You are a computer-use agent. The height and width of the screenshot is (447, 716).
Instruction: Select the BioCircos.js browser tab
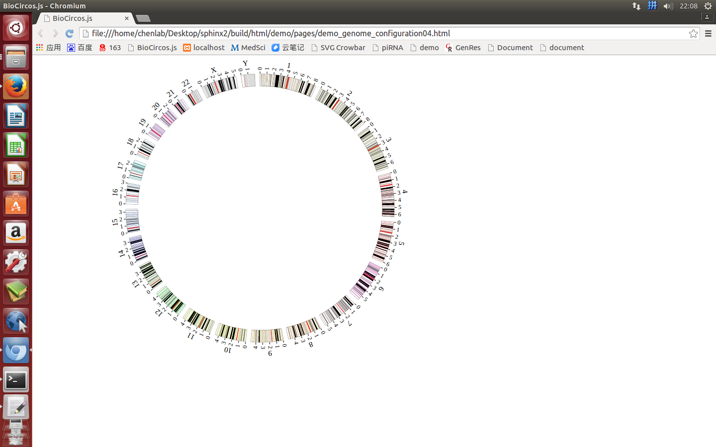[85, 18]
